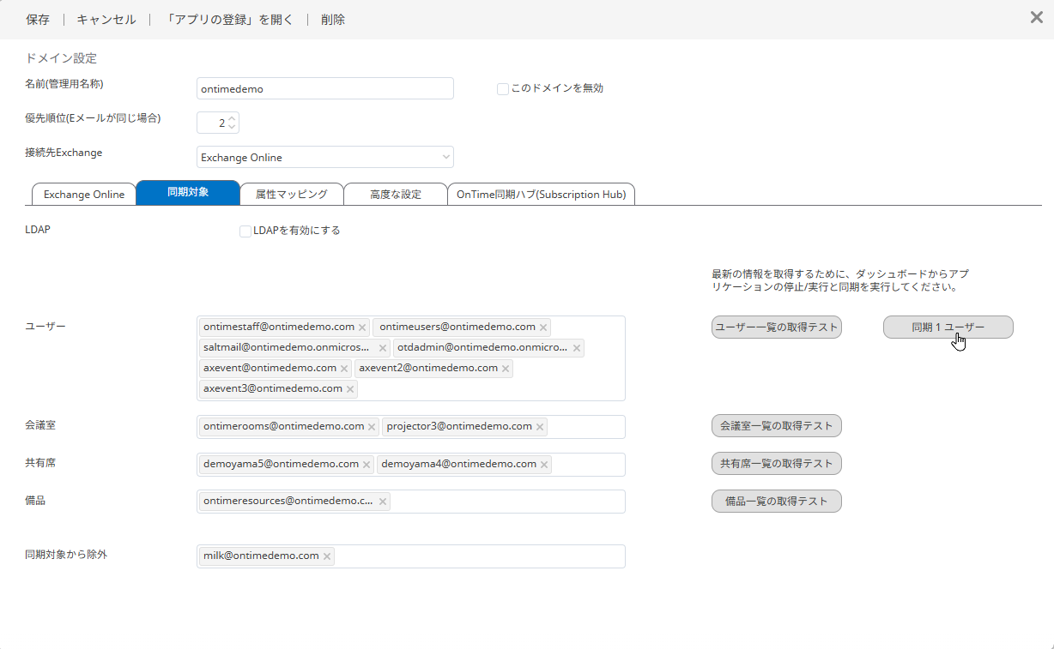
Task: Enable the LDAPを有効にする checkbox
Action: (245, 231)
